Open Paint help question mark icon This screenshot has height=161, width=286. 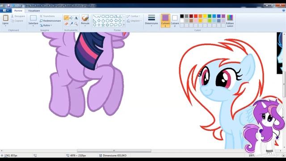tap(284, 10)
